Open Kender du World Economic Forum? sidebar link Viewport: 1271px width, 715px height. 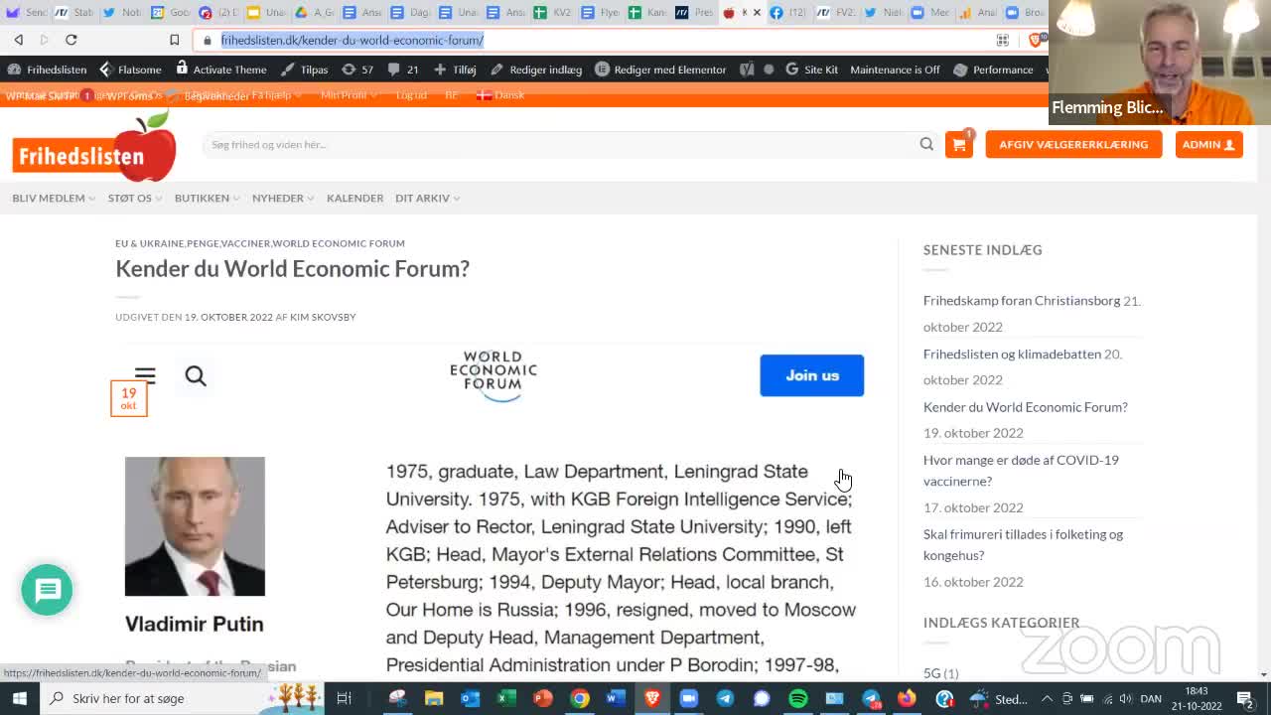point(1026,406)
